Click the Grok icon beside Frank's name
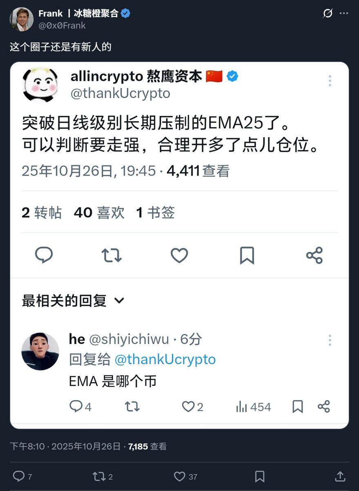The height and width of the screenshot is (491, 359). [328, 14]
